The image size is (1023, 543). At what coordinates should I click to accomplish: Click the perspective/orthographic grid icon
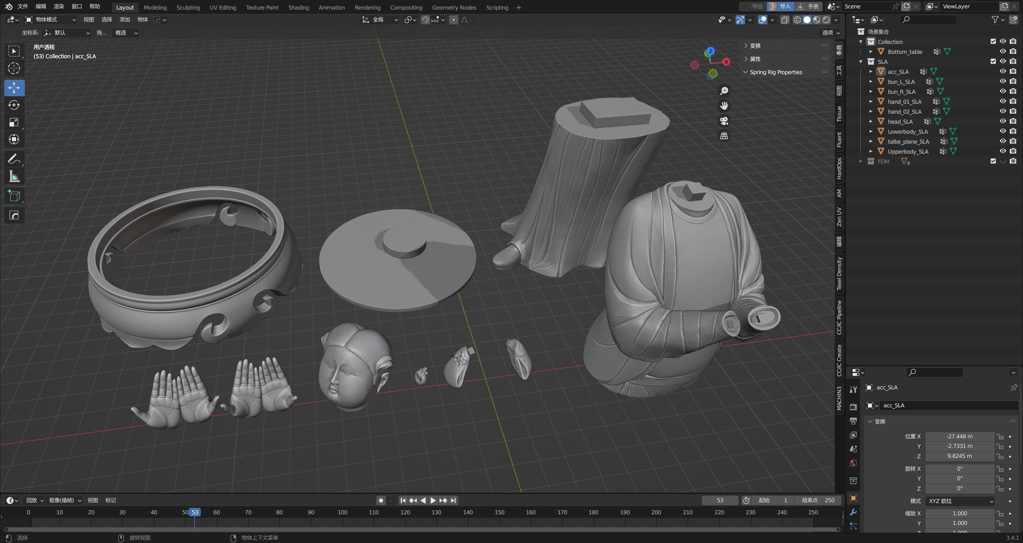[x=724, y=136]
